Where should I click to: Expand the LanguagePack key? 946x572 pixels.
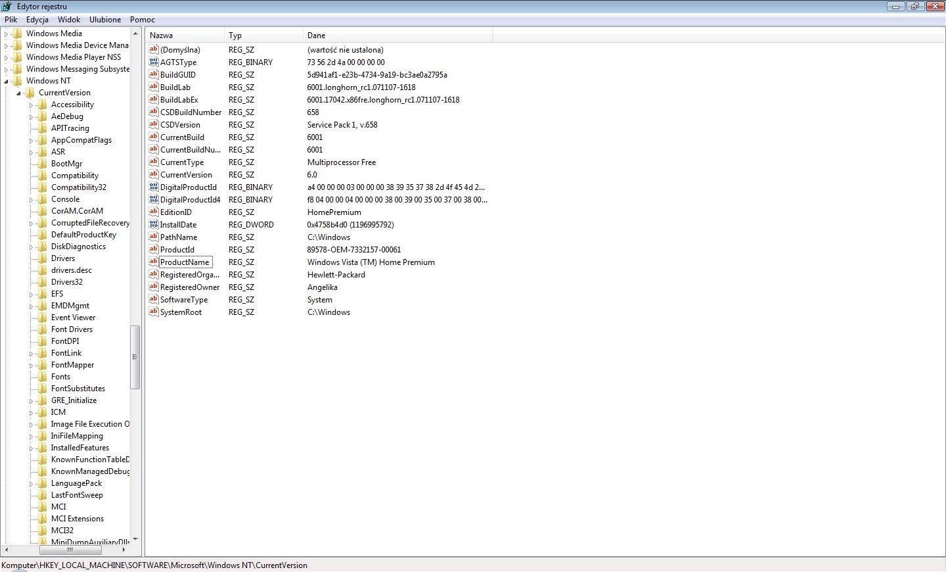click(31, 484)
